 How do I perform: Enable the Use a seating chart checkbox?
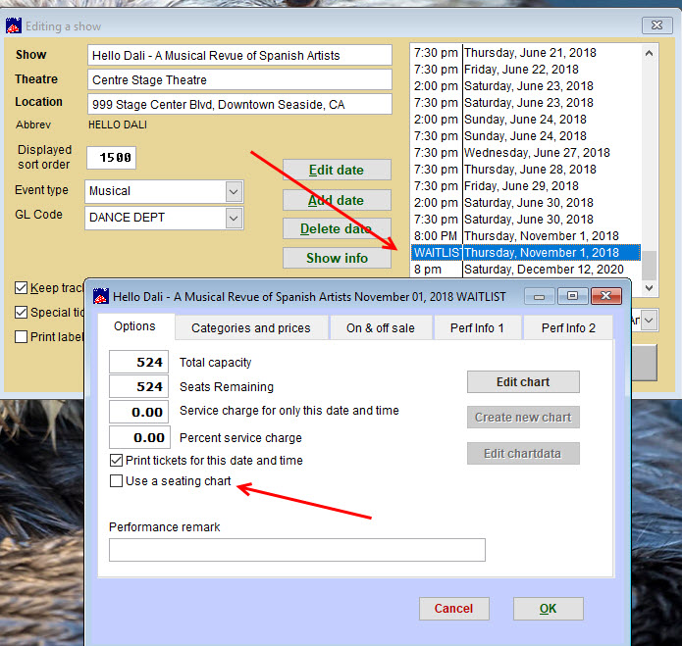click(x=117, y=480)
